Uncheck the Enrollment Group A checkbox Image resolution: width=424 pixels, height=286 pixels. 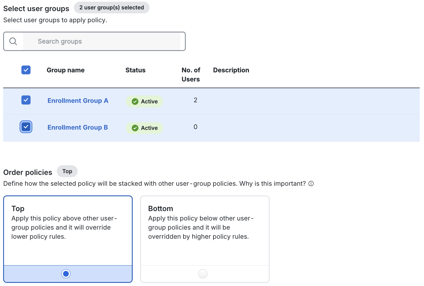26,100
